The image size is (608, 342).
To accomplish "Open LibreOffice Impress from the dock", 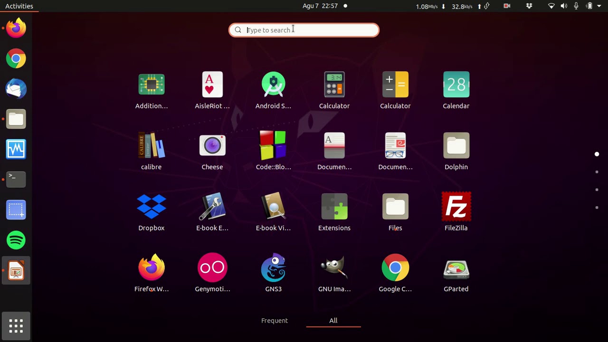I will (16, 271).
